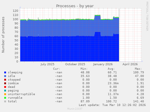Click the y-axis value 60
The height and width of the screenshot is (112, 150).
16,36
